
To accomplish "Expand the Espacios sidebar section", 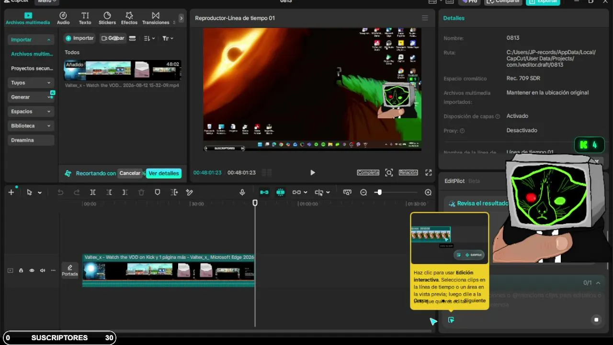I will (31, 112).
